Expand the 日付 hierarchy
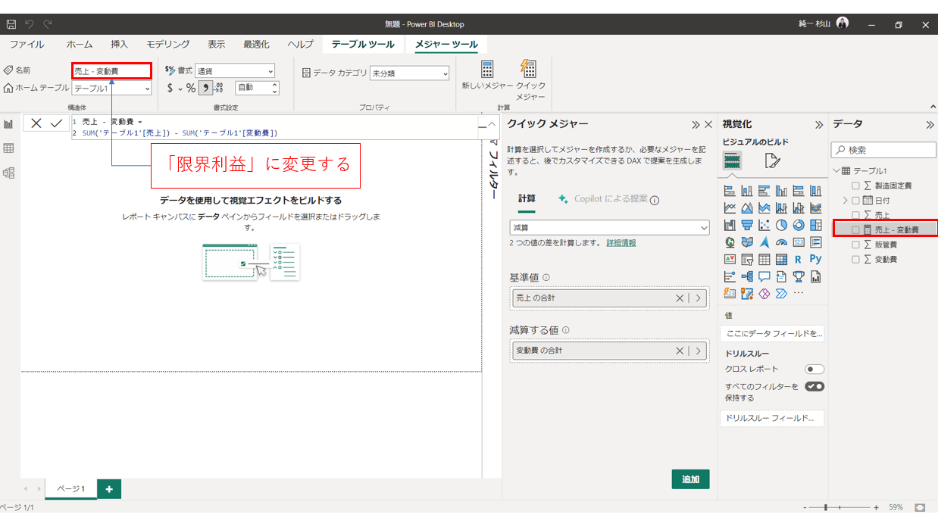The image size is (938, 527). point(845,201)
